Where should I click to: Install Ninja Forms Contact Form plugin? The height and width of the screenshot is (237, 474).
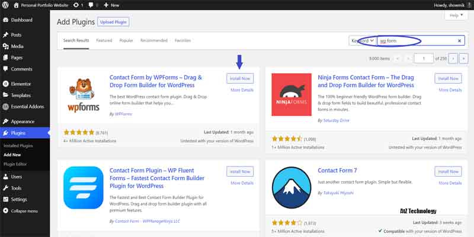tap(449, 78)
